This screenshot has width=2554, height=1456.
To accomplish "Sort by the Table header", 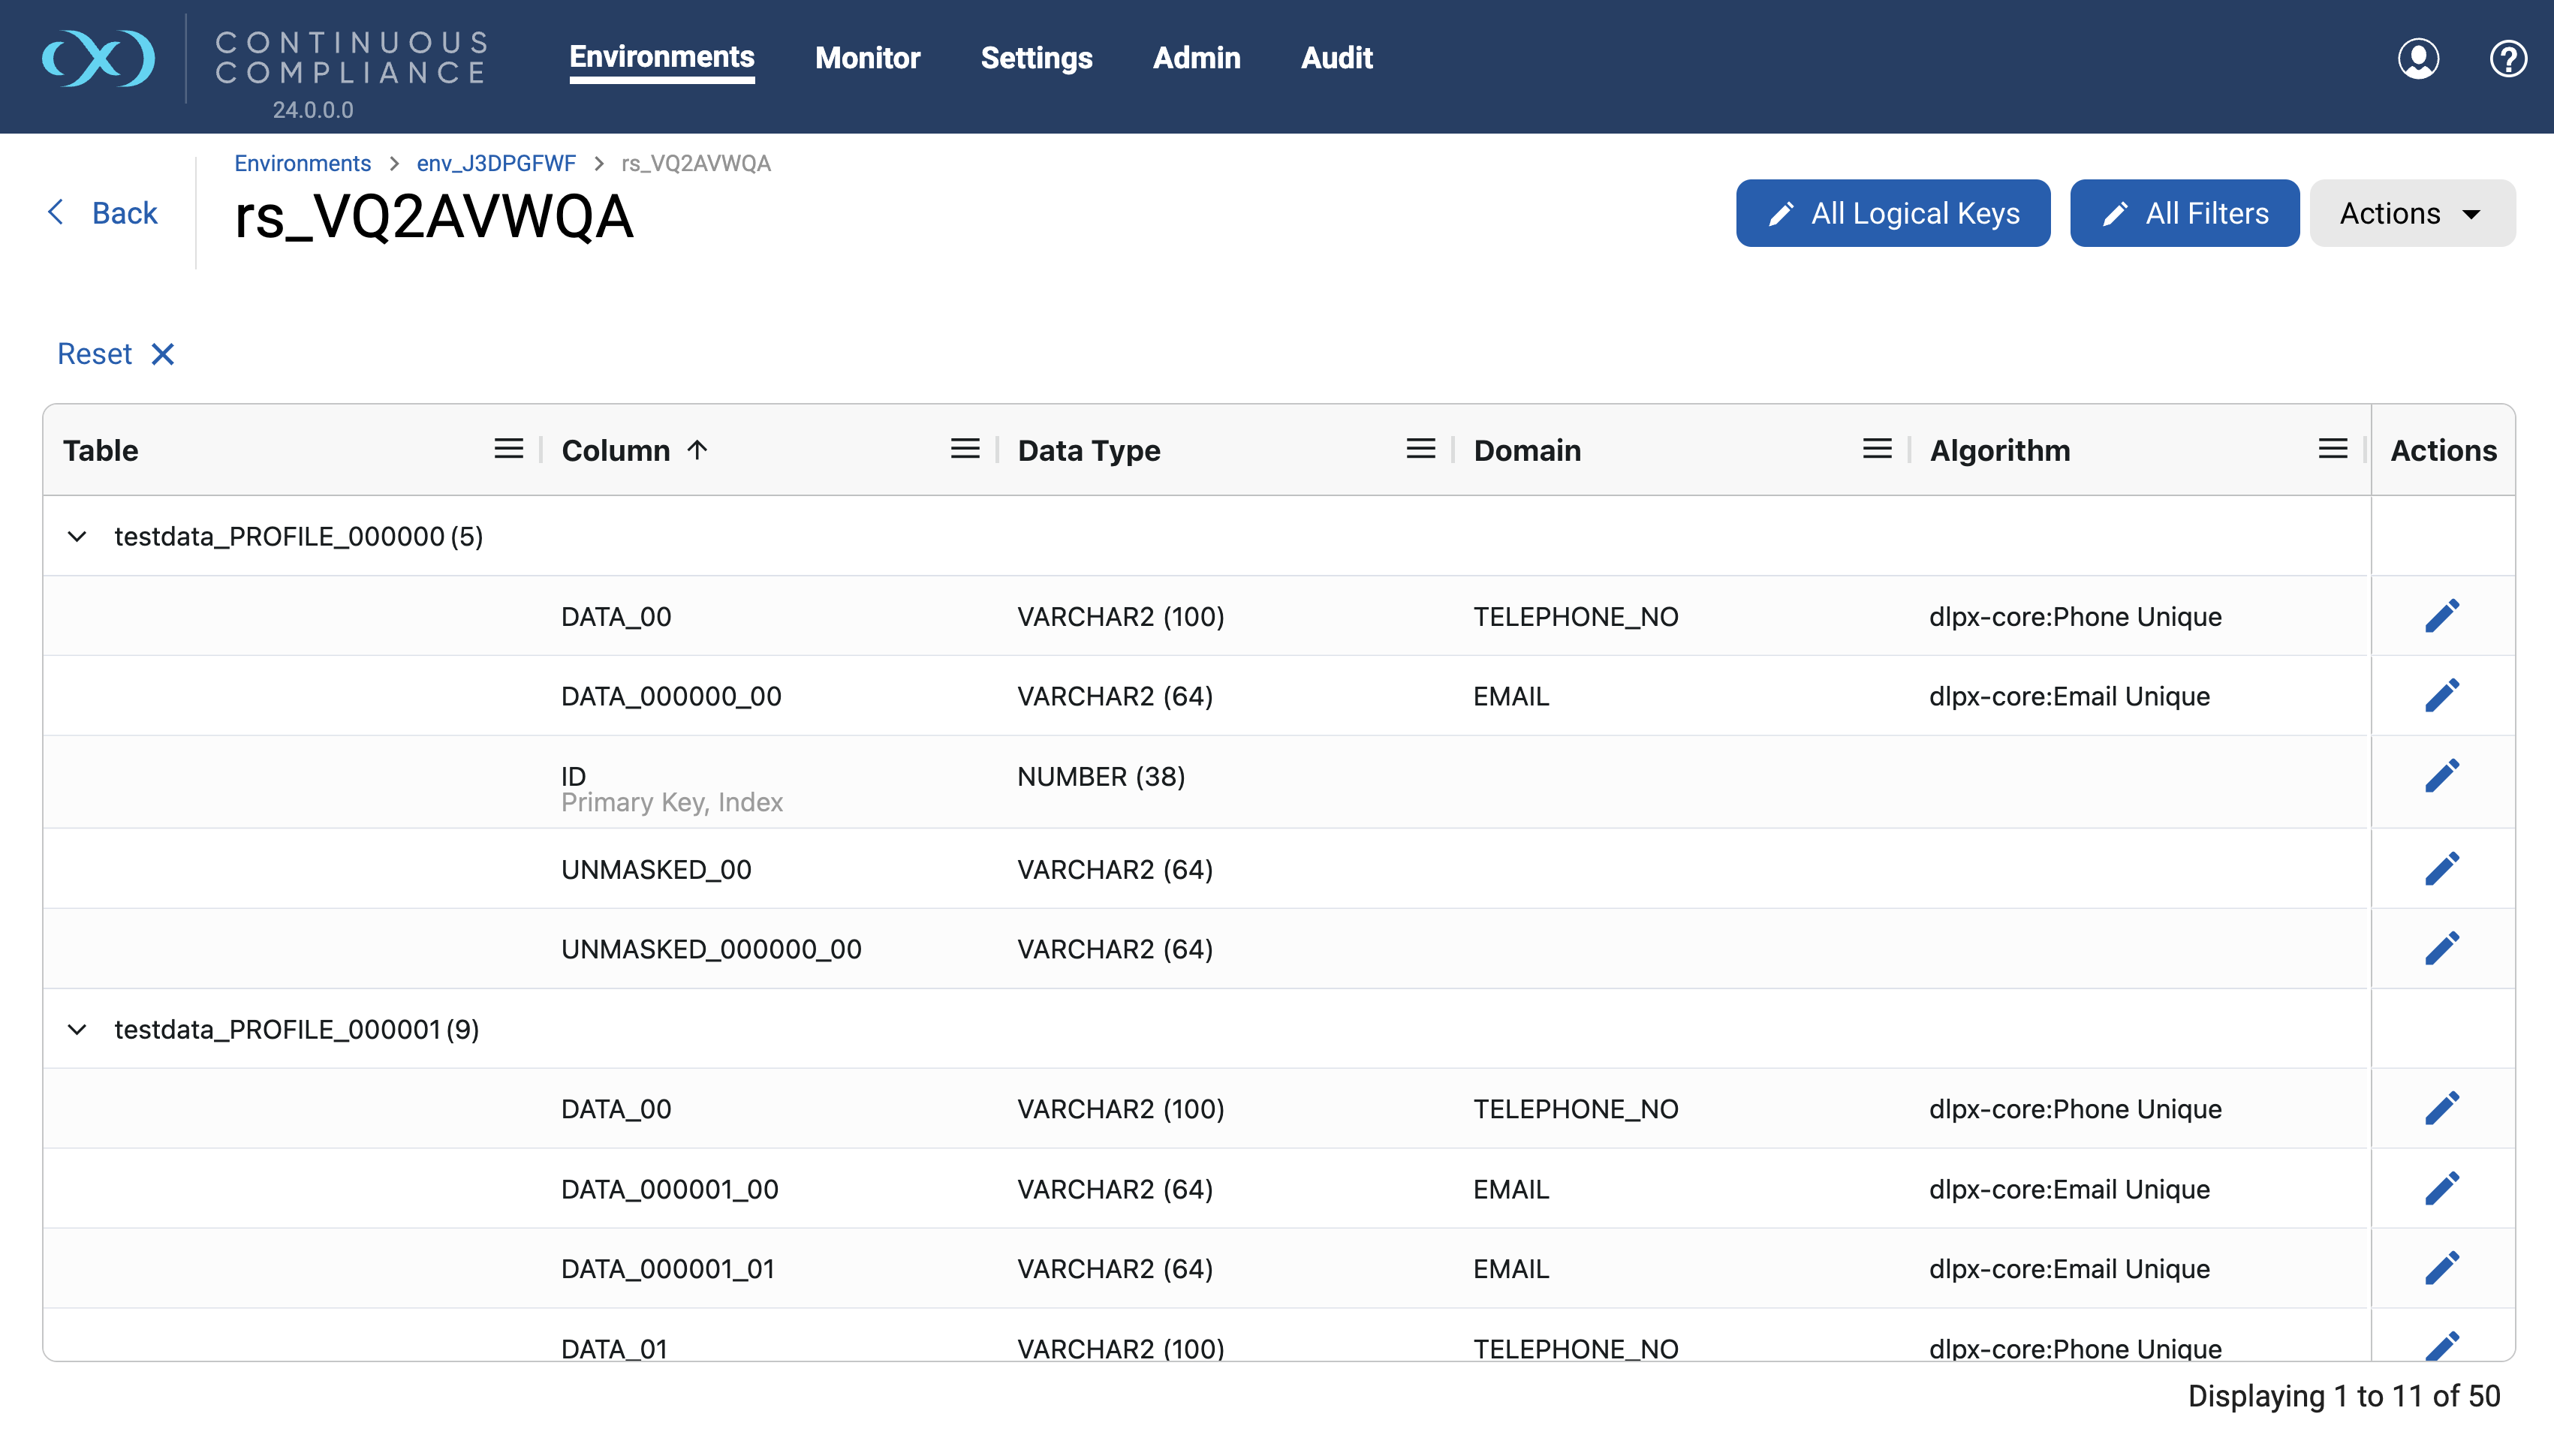I will click(100, 450).
